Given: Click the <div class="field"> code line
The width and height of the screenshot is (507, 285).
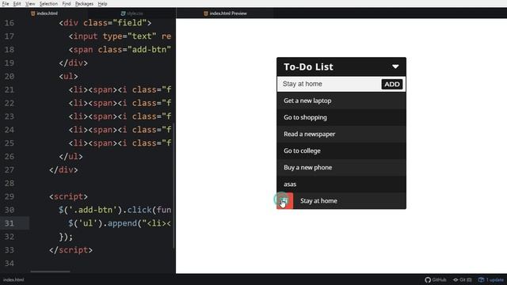Looking at the screenshot, I should coord(105,23).
